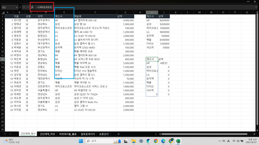The width and height of the screenshot is (259, 145).
Task: Show hidden system tray icons chevron
Action: click(220, 141)
